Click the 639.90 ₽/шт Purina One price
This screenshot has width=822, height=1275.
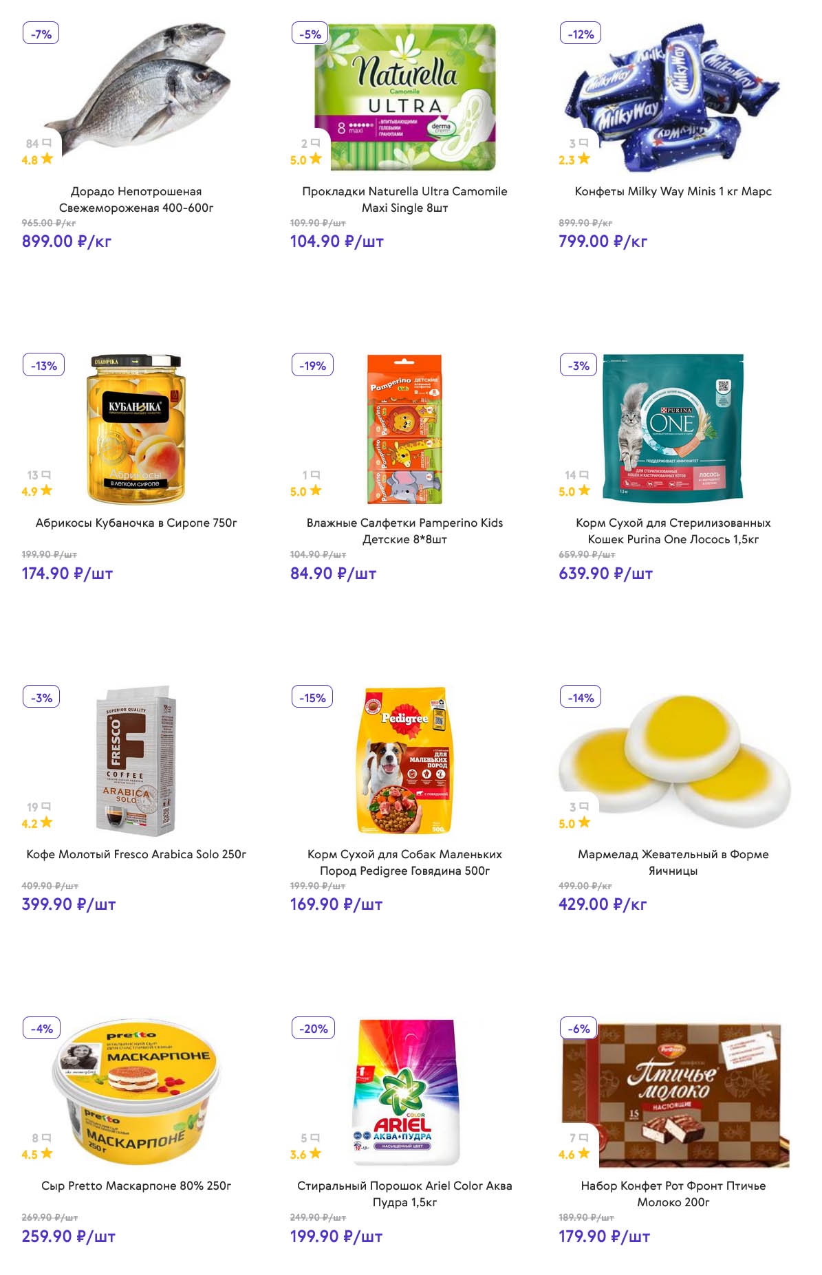pos(605,574)
